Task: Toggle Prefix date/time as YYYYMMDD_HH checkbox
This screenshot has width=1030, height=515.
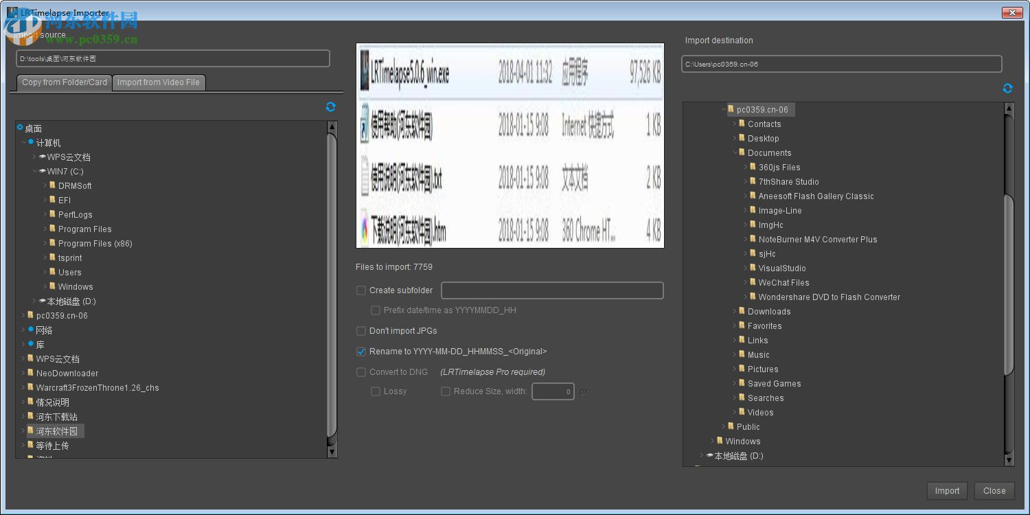Action: tap(376, 310)
